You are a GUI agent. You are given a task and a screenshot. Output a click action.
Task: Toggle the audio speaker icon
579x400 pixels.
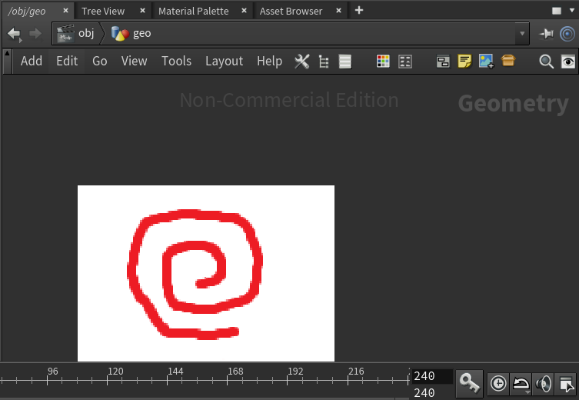pyautogui.click(x=544, y=384)
